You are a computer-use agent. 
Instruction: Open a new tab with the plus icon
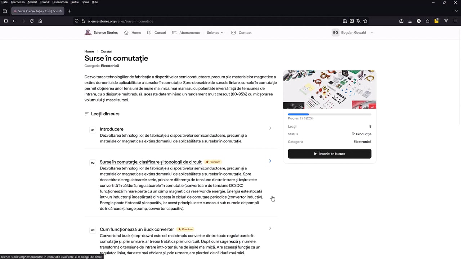[70, 11]
